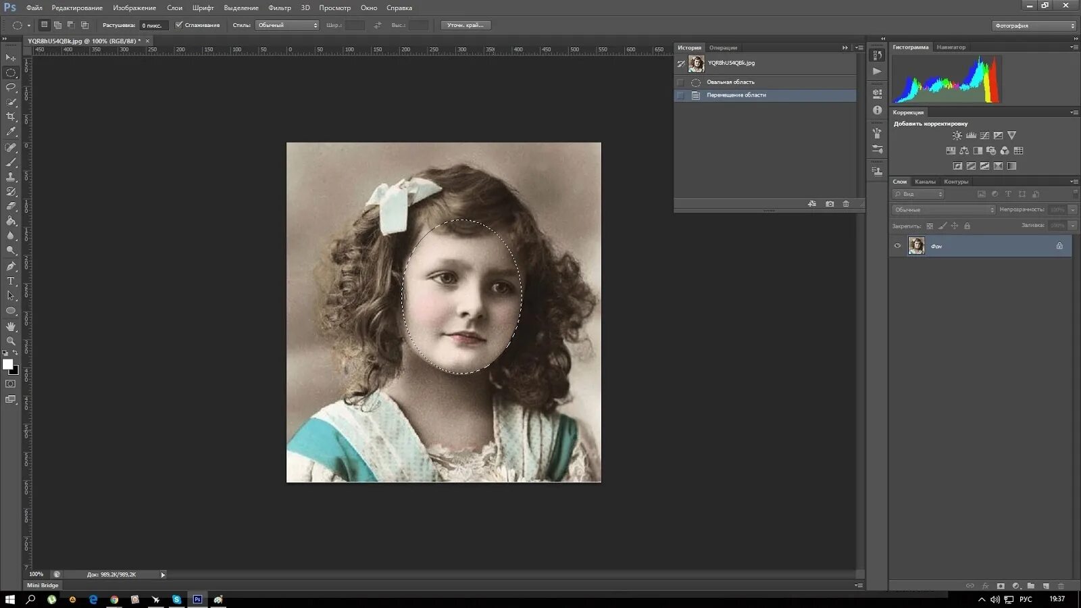Select the Crop tool

pyautogui.click(x=11, y=117)
